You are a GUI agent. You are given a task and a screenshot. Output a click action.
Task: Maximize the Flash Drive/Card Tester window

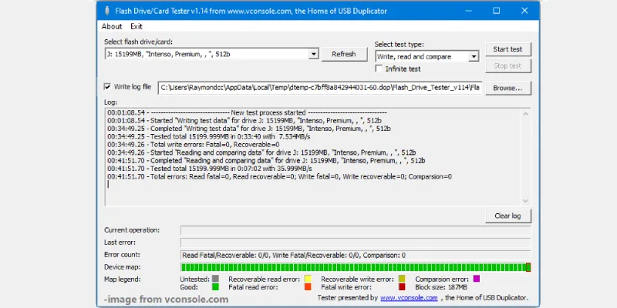[496, 11]
